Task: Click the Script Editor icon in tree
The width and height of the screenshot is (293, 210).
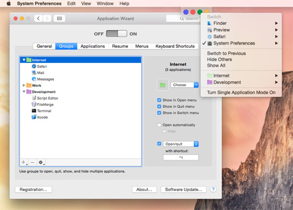Action: pyautogui.click(x=34, y=98)
